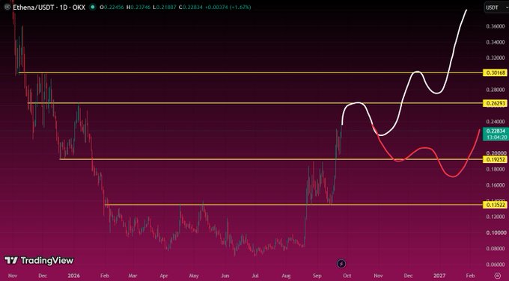509x281 pixels.
Task: Click the close value C0.22834
Action: coord(191,7)
